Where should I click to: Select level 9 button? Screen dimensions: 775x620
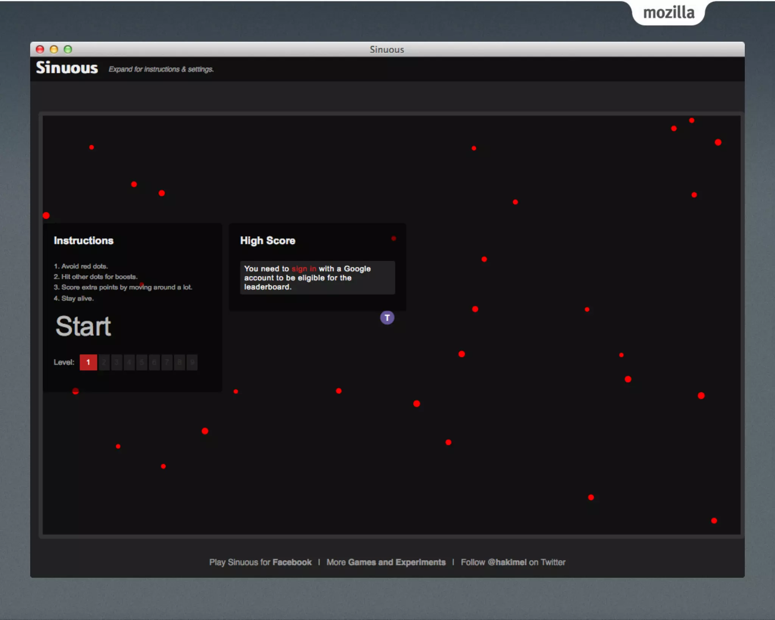coord(192,362)
